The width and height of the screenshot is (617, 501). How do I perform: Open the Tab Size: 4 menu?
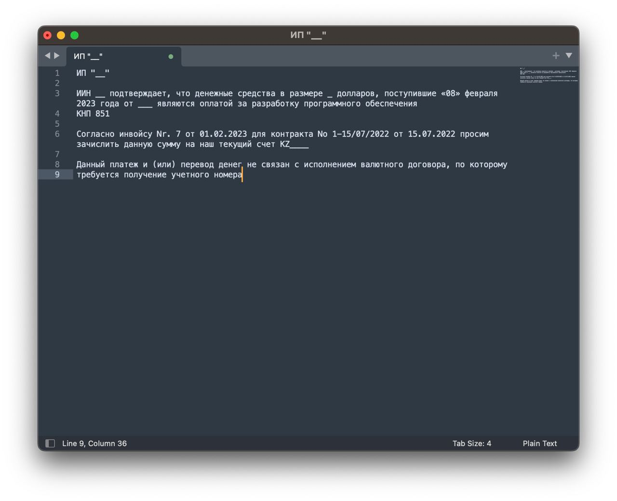471,443
